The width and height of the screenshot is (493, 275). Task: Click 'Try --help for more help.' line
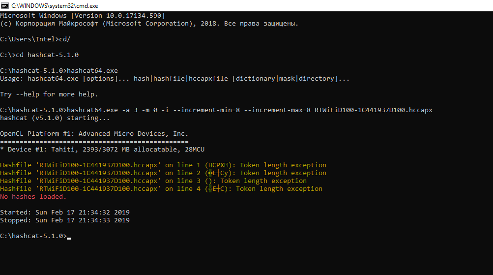point(49,94)
